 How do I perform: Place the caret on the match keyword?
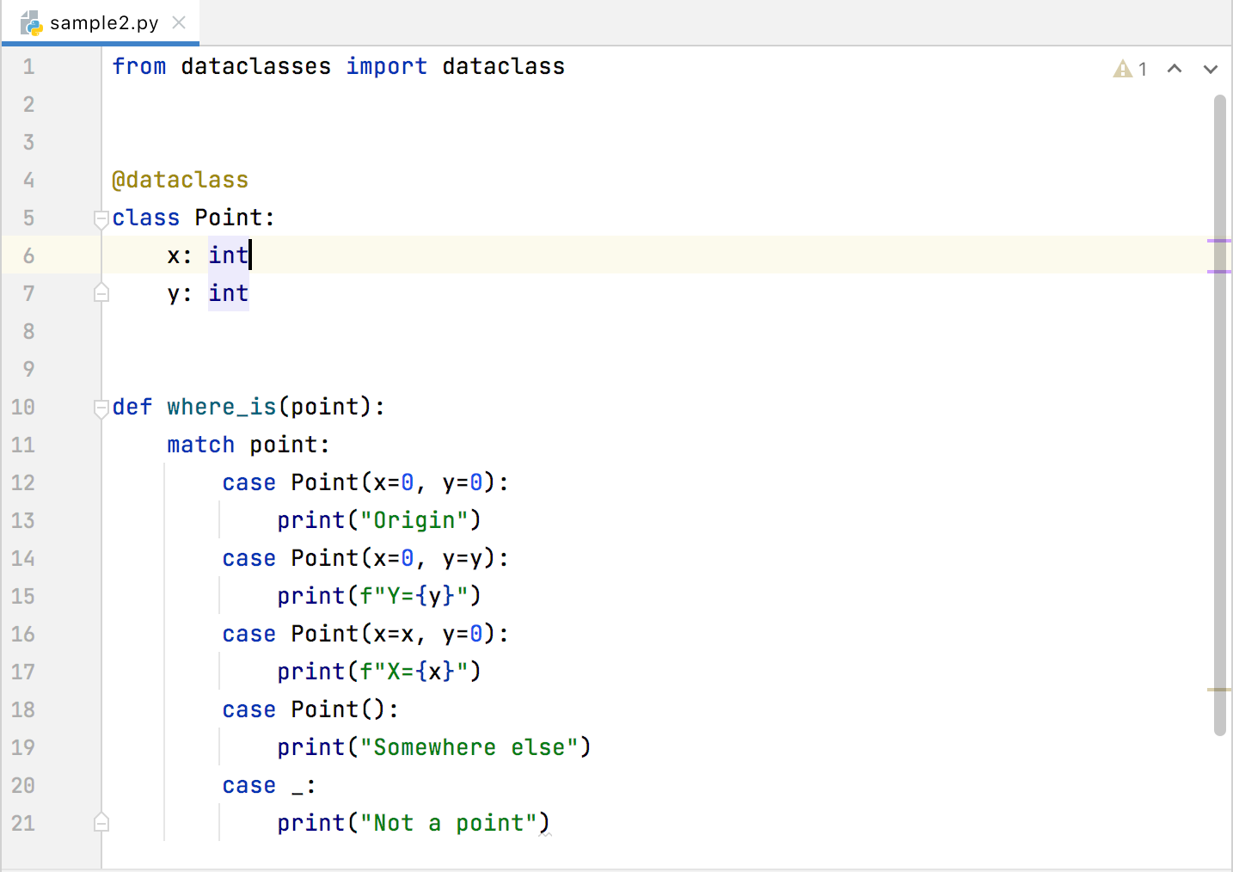(x=200, y=445)
